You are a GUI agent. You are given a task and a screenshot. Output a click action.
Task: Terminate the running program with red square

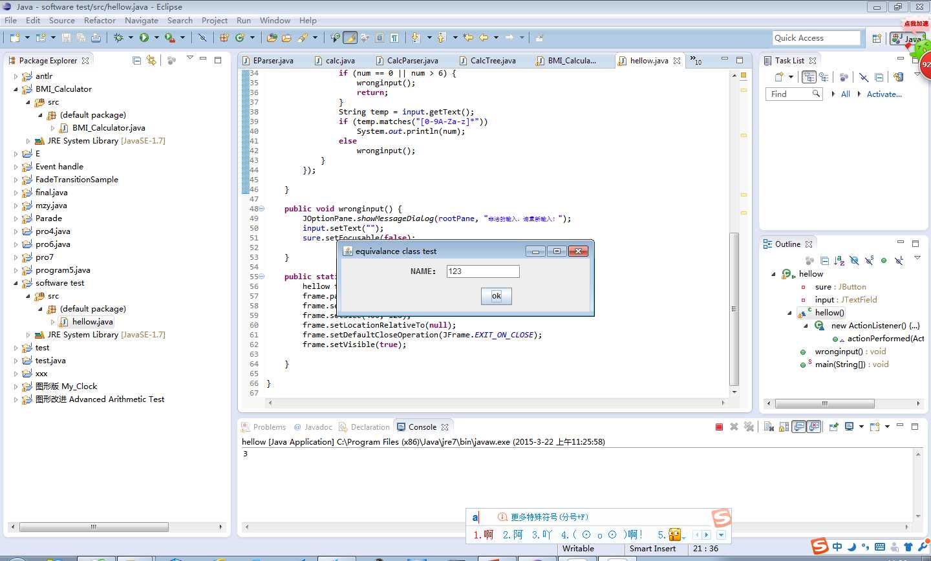[719, 427]
